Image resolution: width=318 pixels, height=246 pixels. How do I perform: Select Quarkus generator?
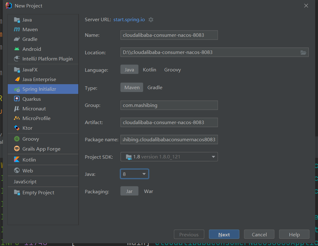tap(43, 99)
